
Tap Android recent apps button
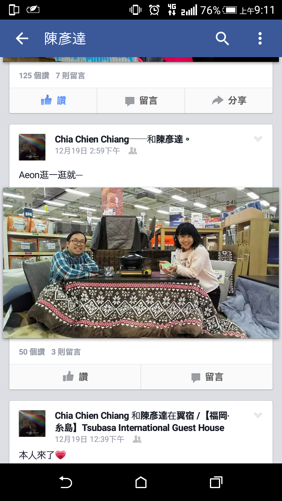pyautogui.click(x=216, y=482)
